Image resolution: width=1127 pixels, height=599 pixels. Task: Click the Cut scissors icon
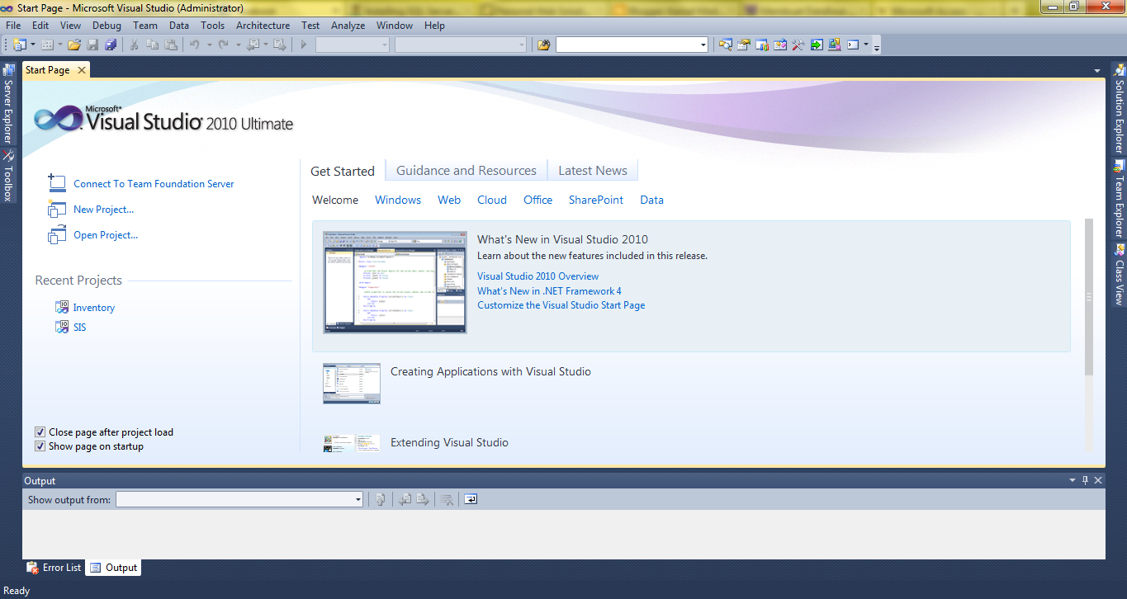(134, 45)
